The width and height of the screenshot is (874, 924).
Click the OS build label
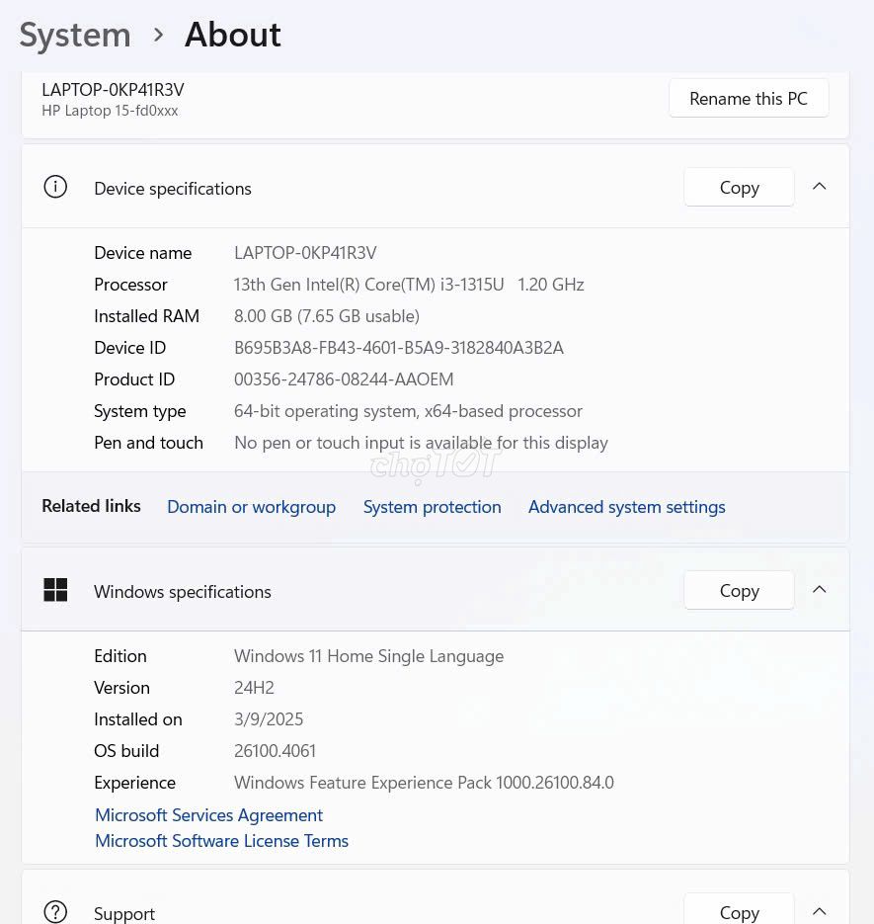(x=126, y=751)
